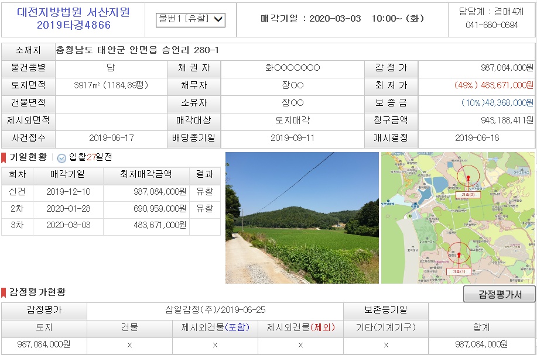Screen dimensions: 537x355
Task: Open the 감정평가서 button
Action: 500,294
